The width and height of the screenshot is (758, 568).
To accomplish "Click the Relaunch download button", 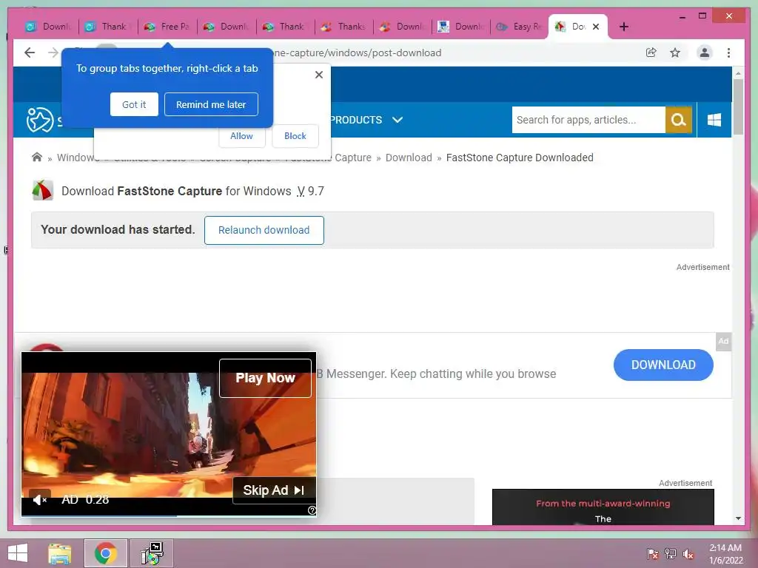I will (264, 230).
